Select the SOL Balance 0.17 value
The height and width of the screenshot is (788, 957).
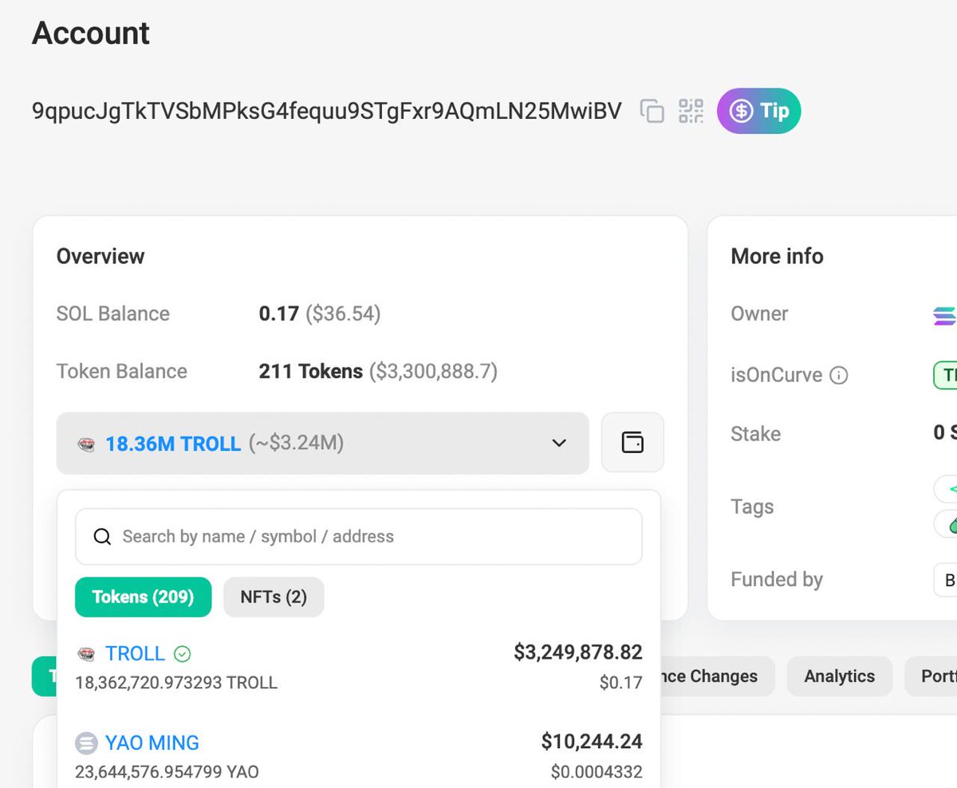click(278, 313)
